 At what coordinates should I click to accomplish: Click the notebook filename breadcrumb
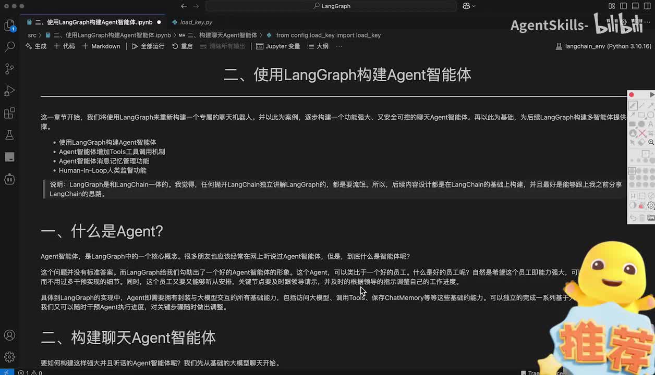(x=108, y=35)
